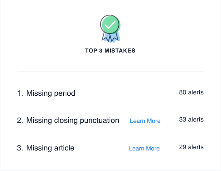This screenshot has height=171, width=221.
Task: Select the Missing period mistake
Action: point(51,93)
